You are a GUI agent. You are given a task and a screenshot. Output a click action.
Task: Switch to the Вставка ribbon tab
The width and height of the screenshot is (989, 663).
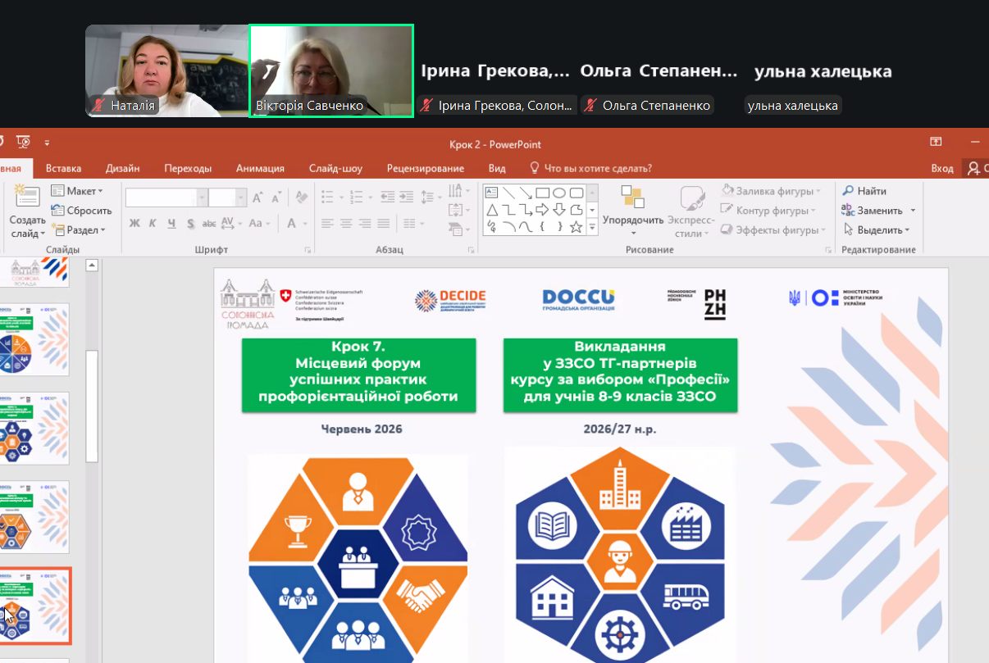point(63,168)
